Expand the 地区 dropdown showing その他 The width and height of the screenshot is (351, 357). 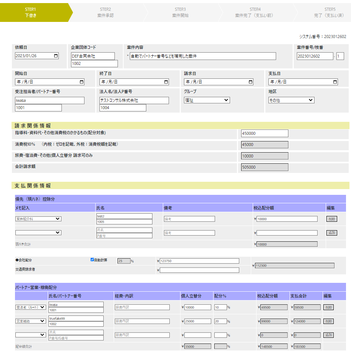click(x=291, y=100)
